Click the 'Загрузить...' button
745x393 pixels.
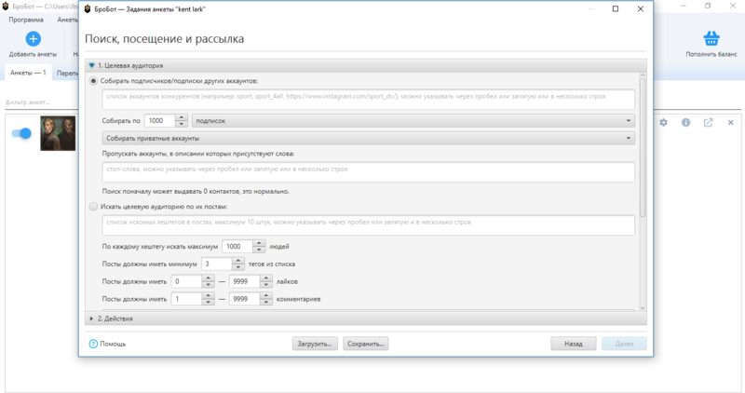[x=315, y=344]
